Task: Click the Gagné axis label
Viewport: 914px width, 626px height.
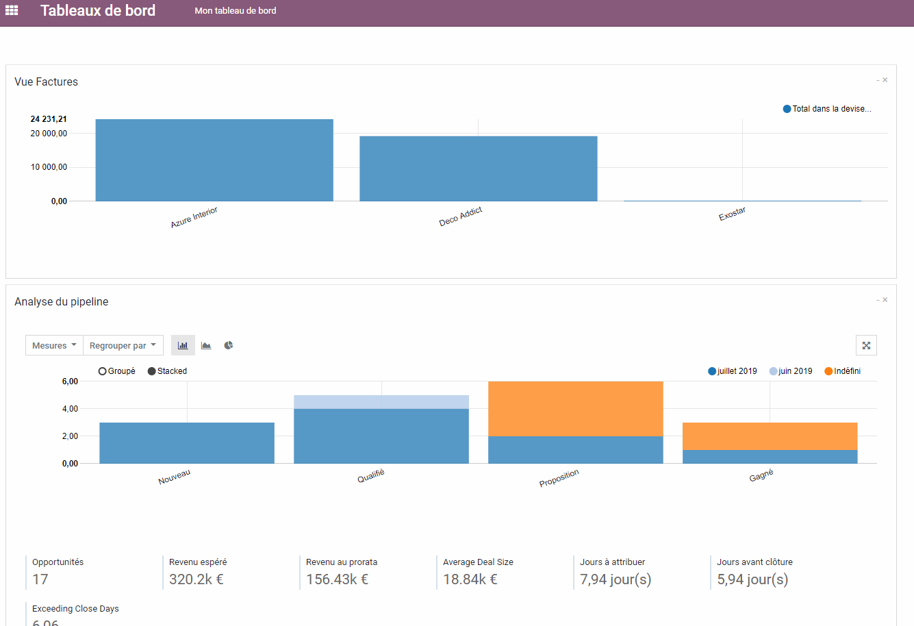Action: click(x=761, y=475)
